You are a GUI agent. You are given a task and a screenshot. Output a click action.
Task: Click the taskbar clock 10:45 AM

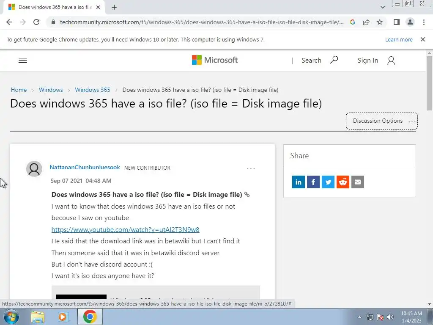(x=411, y=317)
